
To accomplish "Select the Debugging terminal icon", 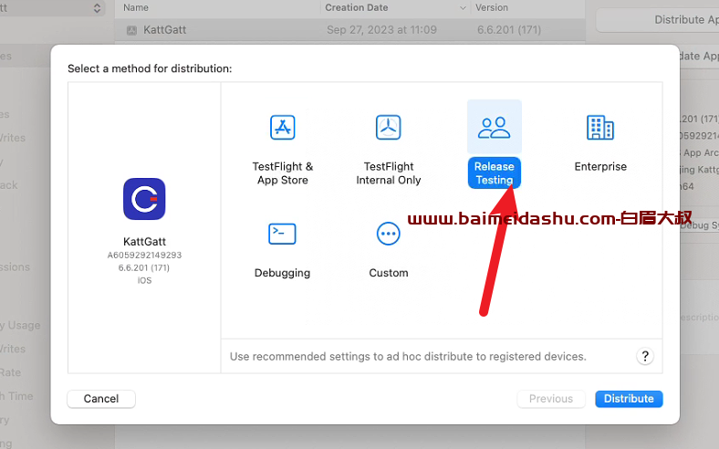I will [282, 234].
